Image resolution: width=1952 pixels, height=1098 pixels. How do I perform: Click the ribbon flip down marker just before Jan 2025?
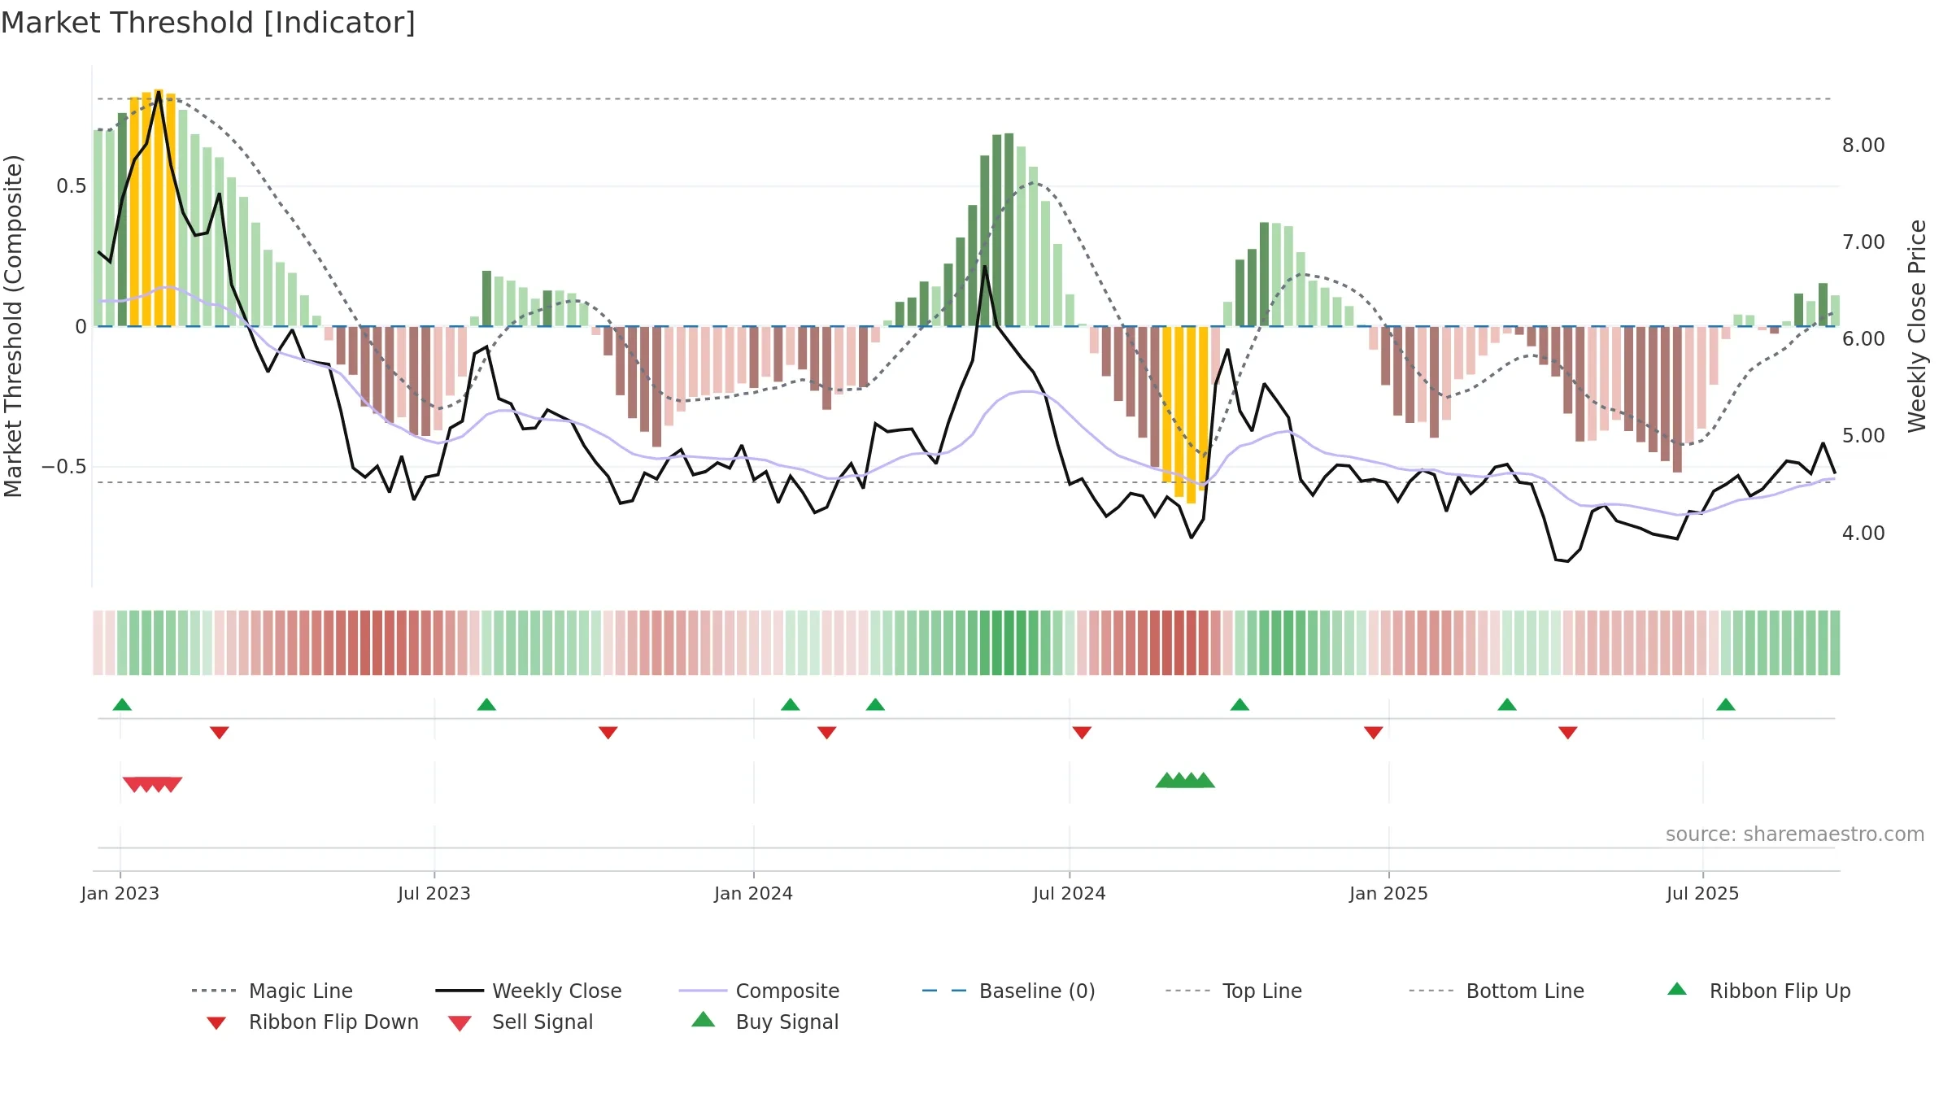click(x=1374, y=733)
